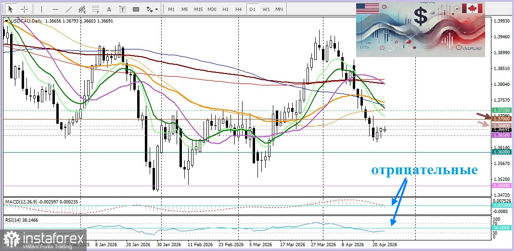
Task: Click the 1.36140 price axis value
Action: click(501, 148)
